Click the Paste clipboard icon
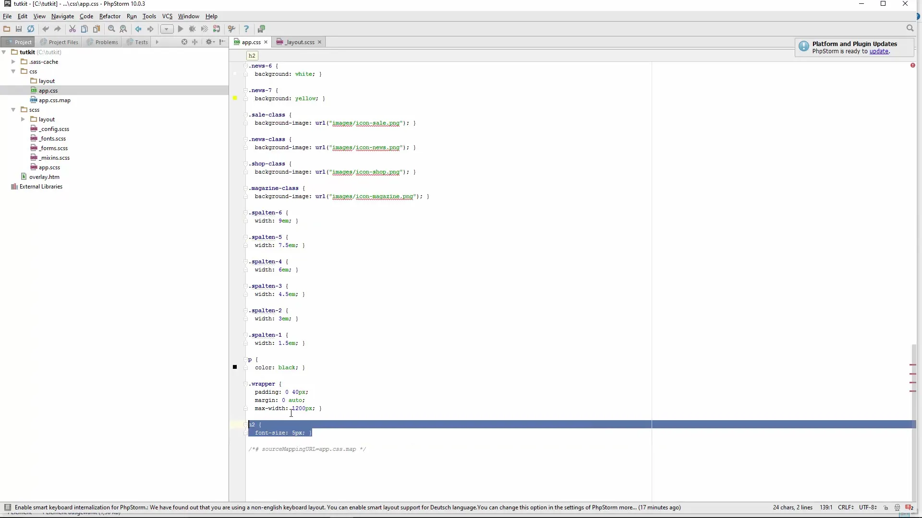This screenshot has width=922, height=518. 97,29
